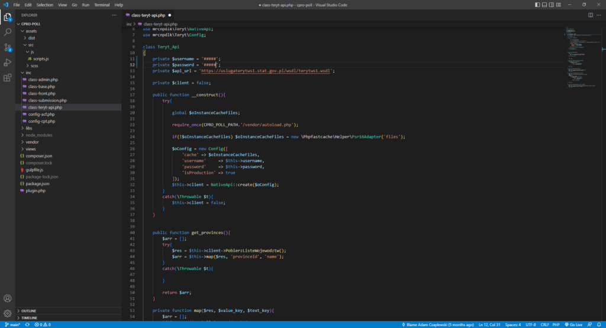Open View menu
The image size is (606, 328).
click(x=62, y=5)
